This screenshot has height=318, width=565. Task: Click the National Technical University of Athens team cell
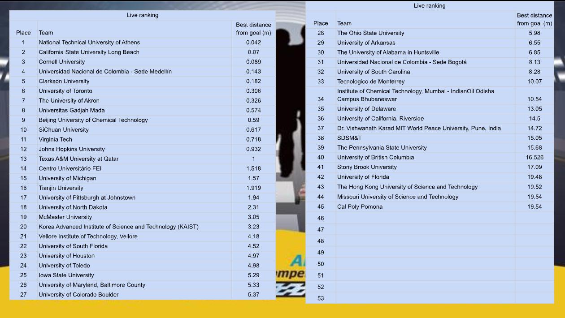[89, 43]
